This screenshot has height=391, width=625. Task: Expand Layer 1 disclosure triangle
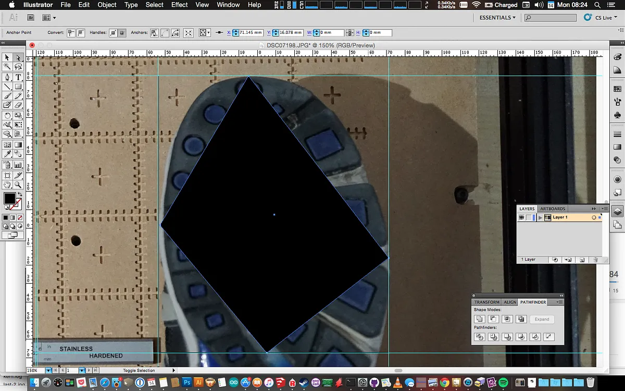(x=540, y=217)
